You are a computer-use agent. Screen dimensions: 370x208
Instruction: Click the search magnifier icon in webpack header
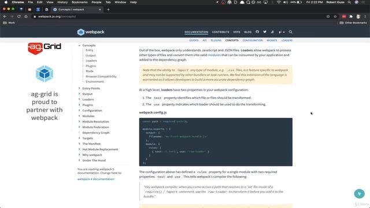(290, 32)
